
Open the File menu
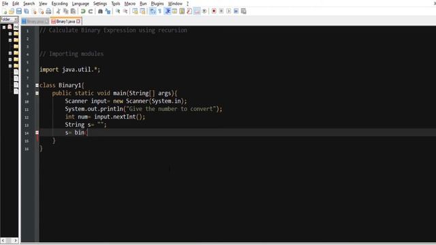coord(5,3)
